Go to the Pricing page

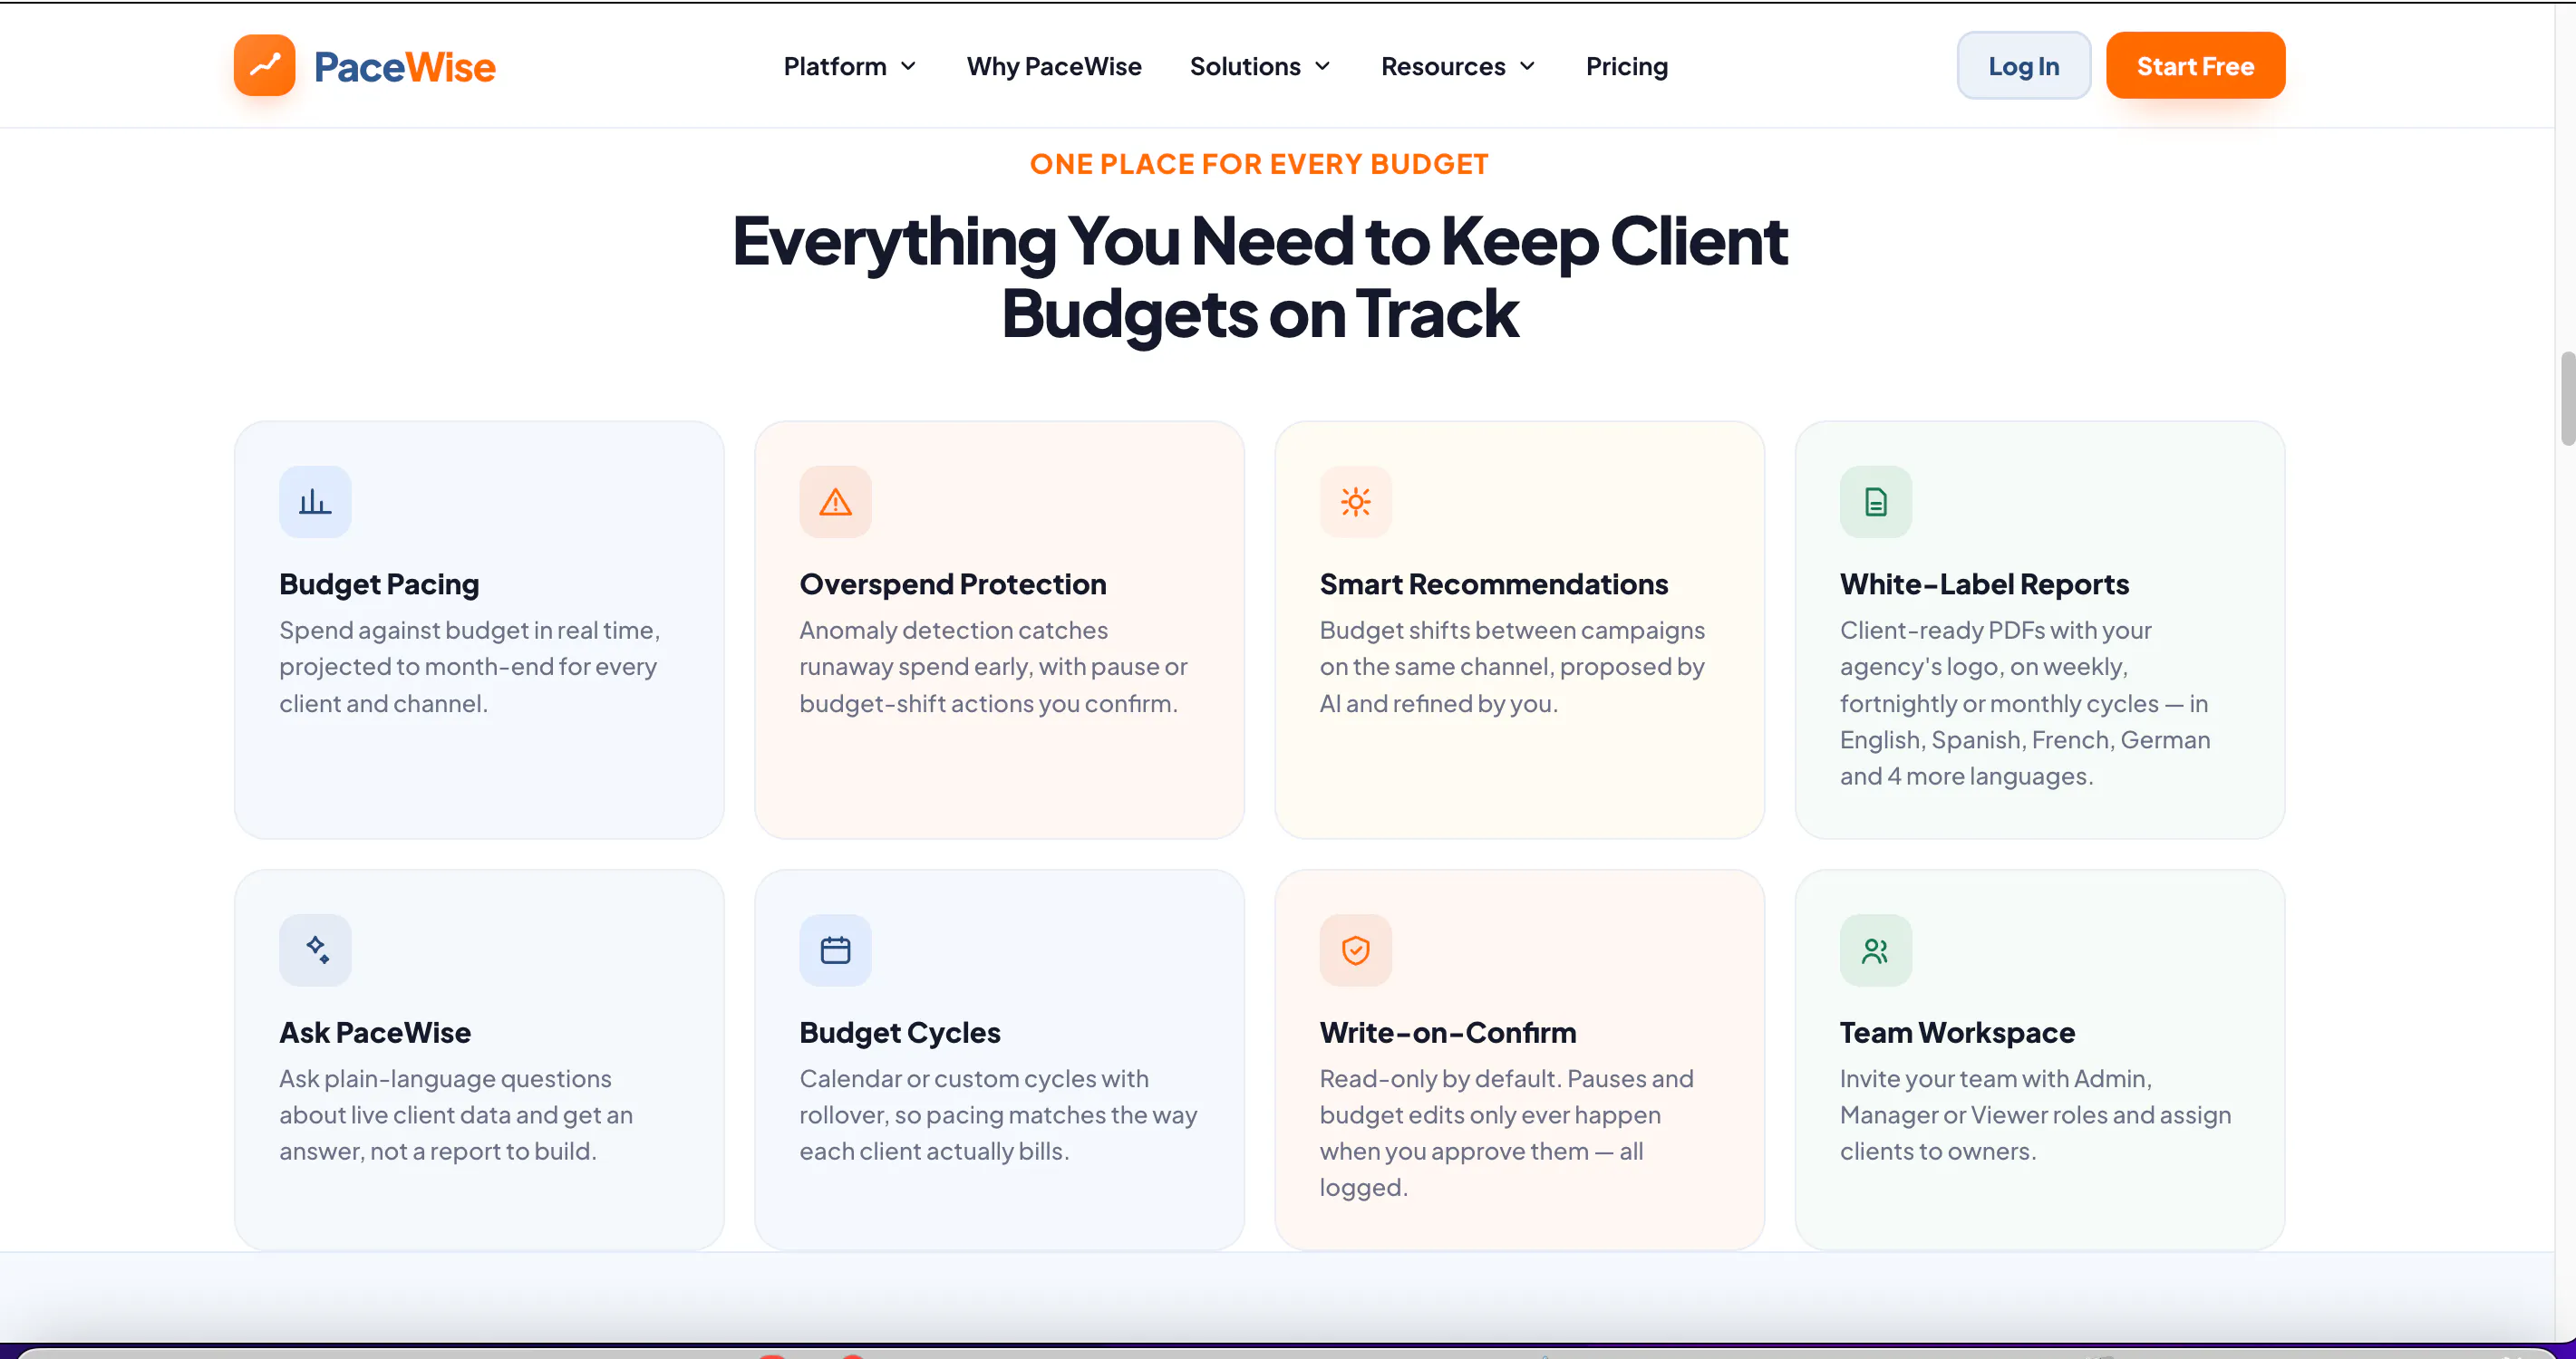click(x=1627, y=66)
